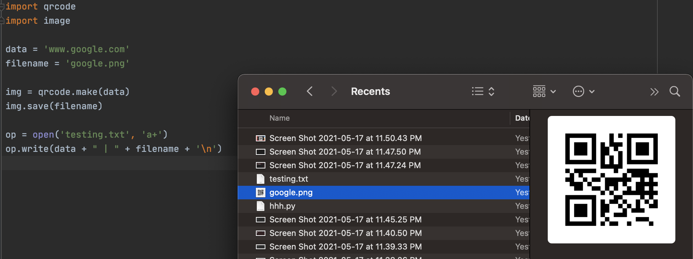Open the Finder group-by dropdown
The width and height of the screenshot is (693, 259).
click(544, 92)
